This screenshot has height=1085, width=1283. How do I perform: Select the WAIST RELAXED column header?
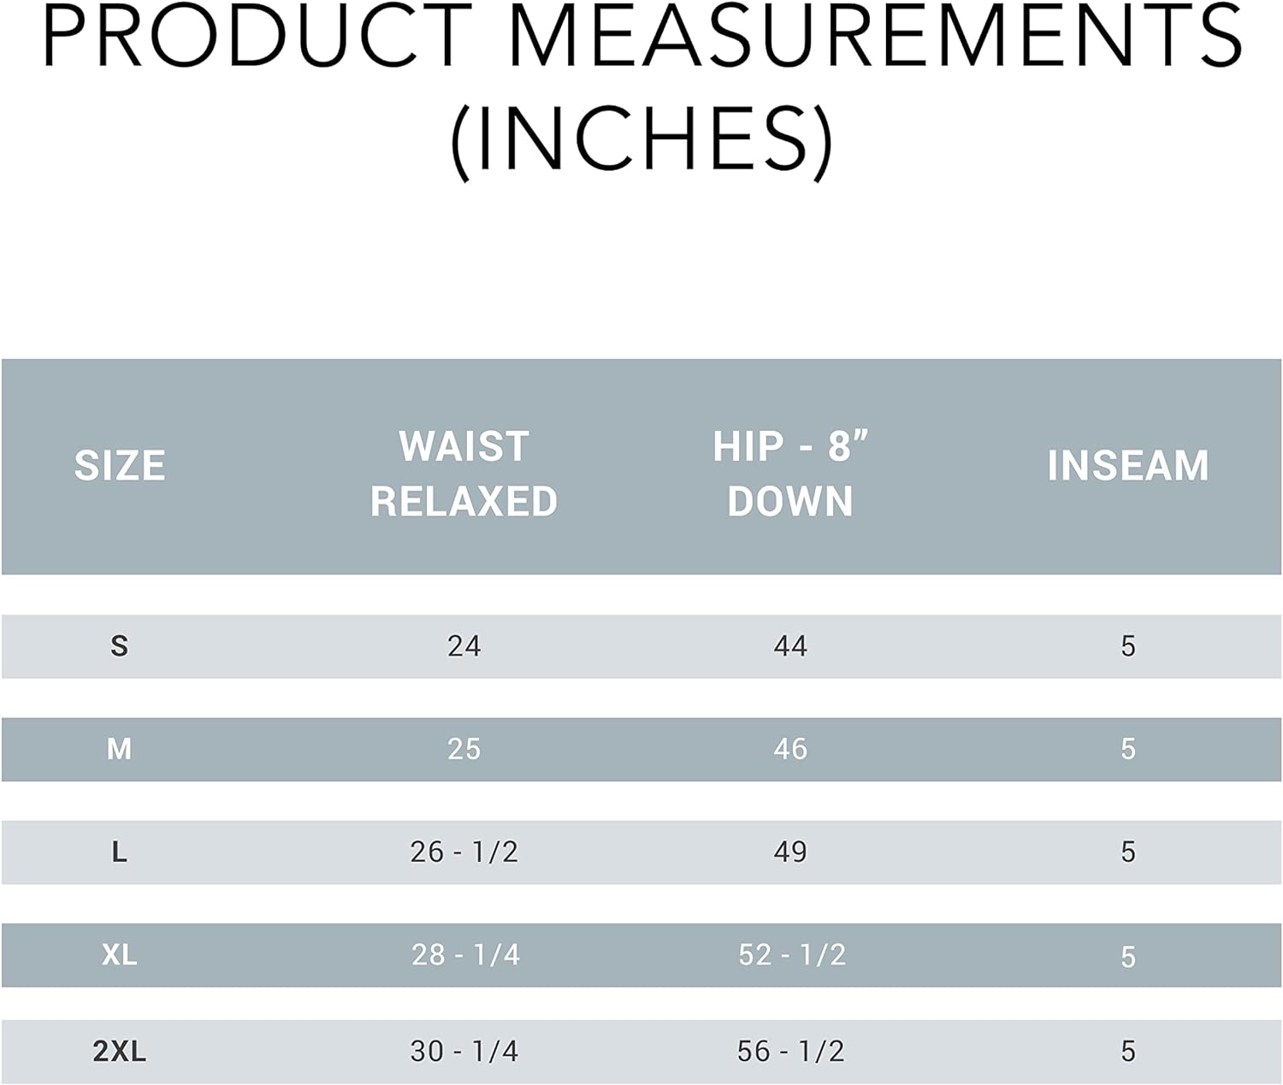464,474
